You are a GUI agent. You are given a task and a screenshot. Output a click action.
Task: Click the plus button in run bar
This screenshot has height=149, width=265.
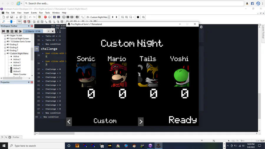[x=49, y=31]
